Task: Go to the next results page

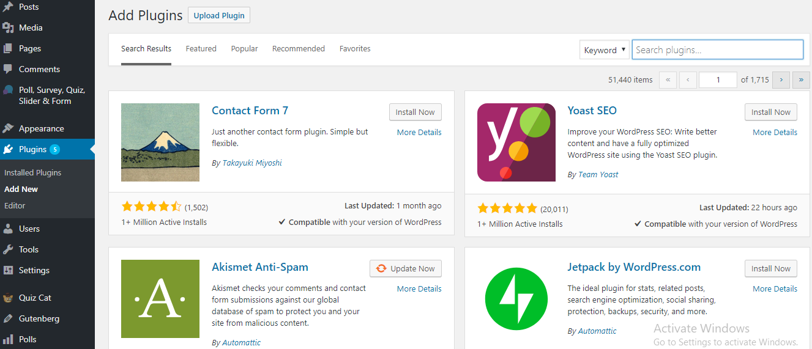Action: pyautogui.click(x=781, y=79)
